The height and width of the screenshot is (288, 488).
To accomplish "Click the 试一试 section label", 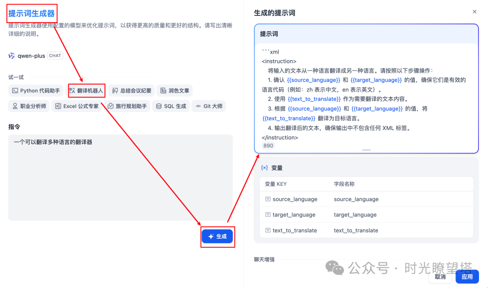I will [x=16, y=77].
